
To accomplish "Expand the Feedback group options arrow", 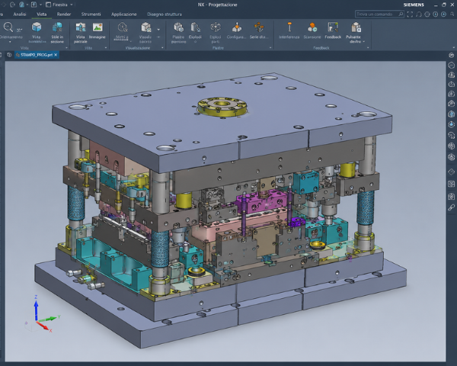I will [368, 47].
